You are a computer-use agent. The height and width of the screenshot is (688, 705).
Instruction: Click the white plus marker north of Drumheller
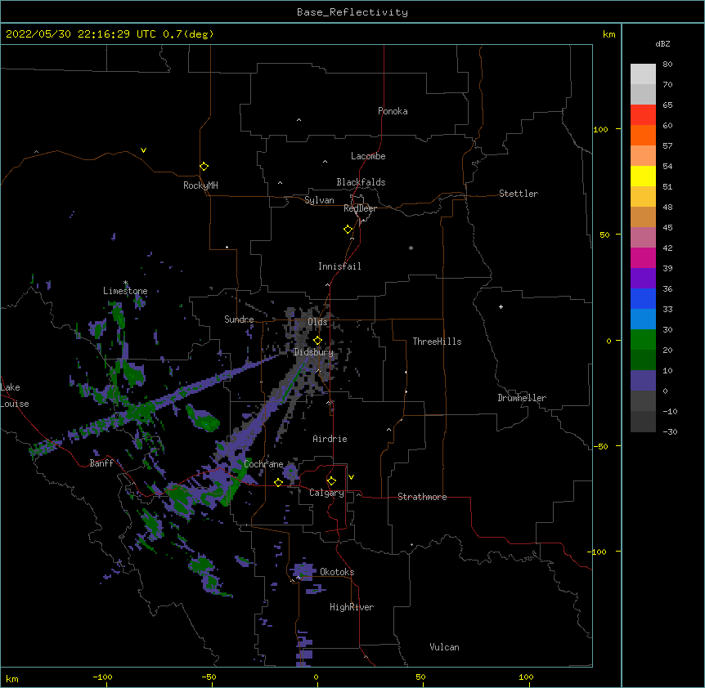[x=501, y=306]
